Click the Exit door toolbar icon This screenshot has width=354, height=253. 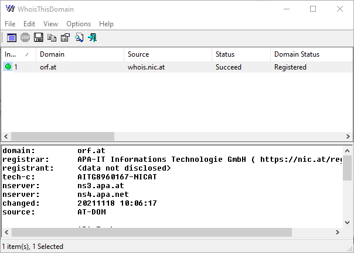point(93,37)
